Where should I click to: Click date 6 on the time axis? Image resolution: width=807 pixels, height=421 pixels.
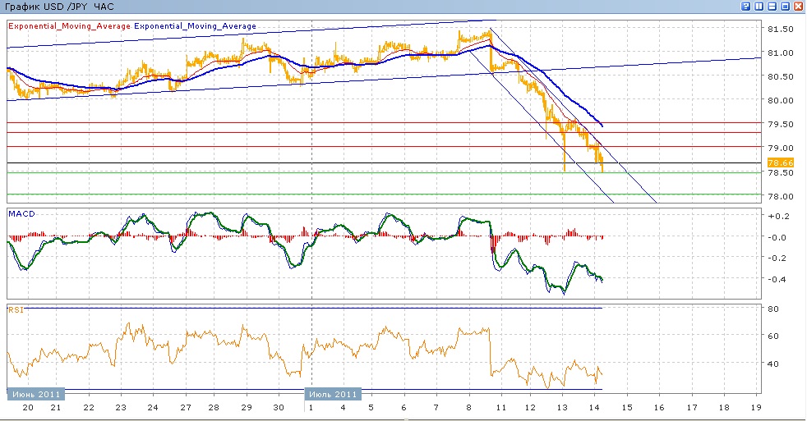(404, 408)
